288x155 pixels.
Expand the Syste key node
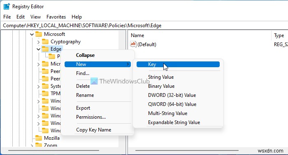point(38,86)
